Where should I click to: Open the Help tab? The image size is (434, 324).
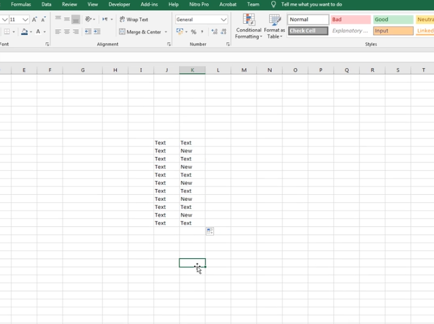[173, 5]
